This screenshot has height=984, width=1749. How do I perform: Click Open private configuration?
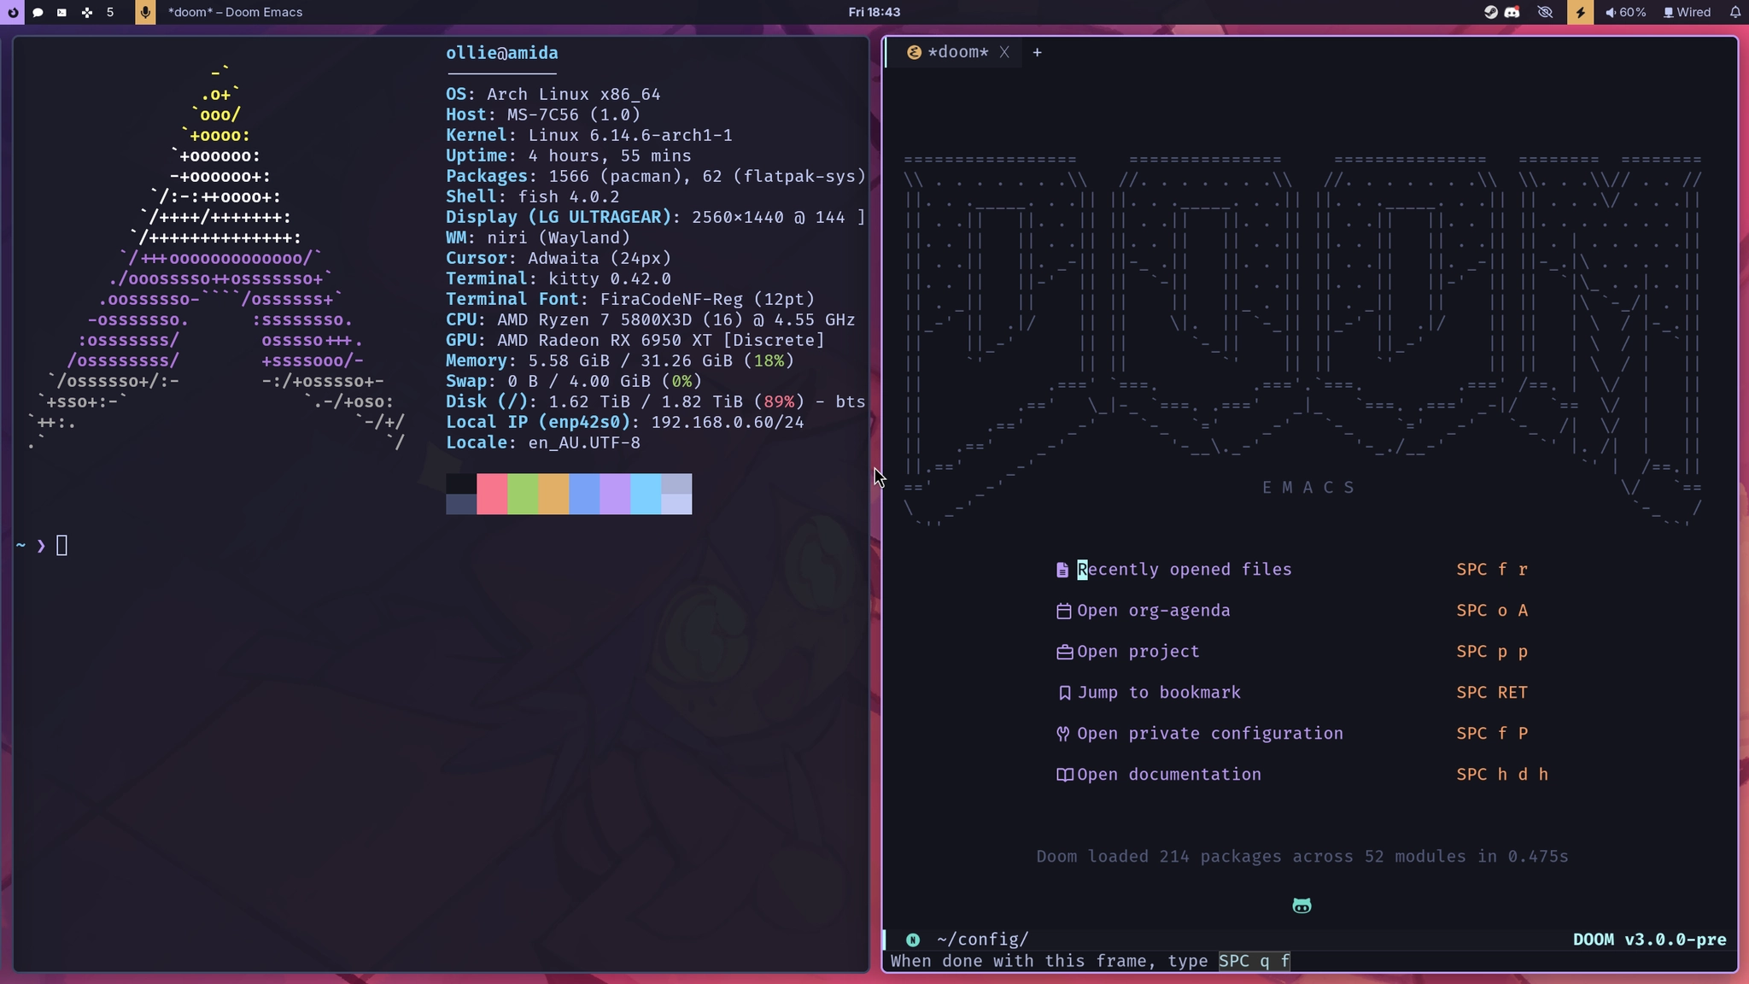[1209, 734]
